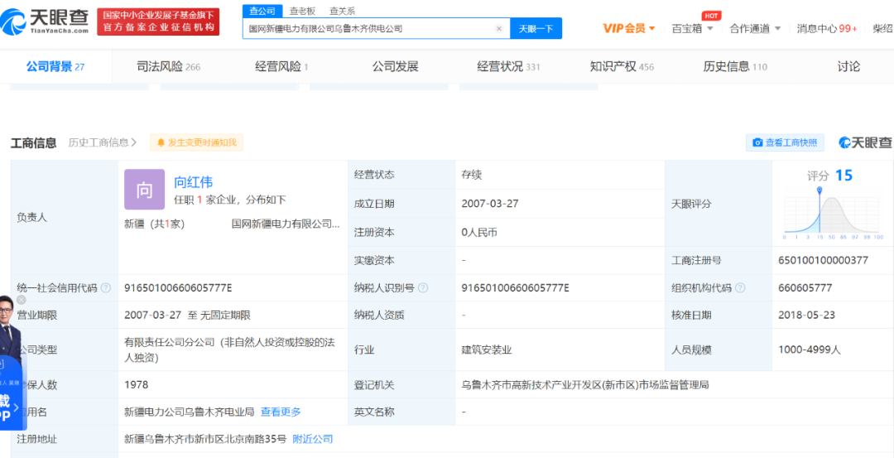Click help icon beside 组织机构代码

click(740, 288)
